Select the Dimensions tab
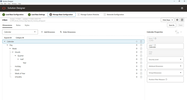Viewport: 187px width, 100px height. click(7, 25)
